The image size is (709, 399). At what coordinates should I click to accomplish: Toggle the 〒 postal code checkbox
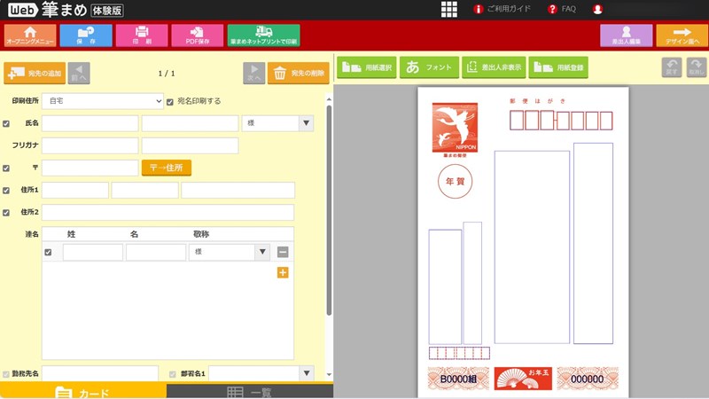pyautogui.click(x=6, y=168)
